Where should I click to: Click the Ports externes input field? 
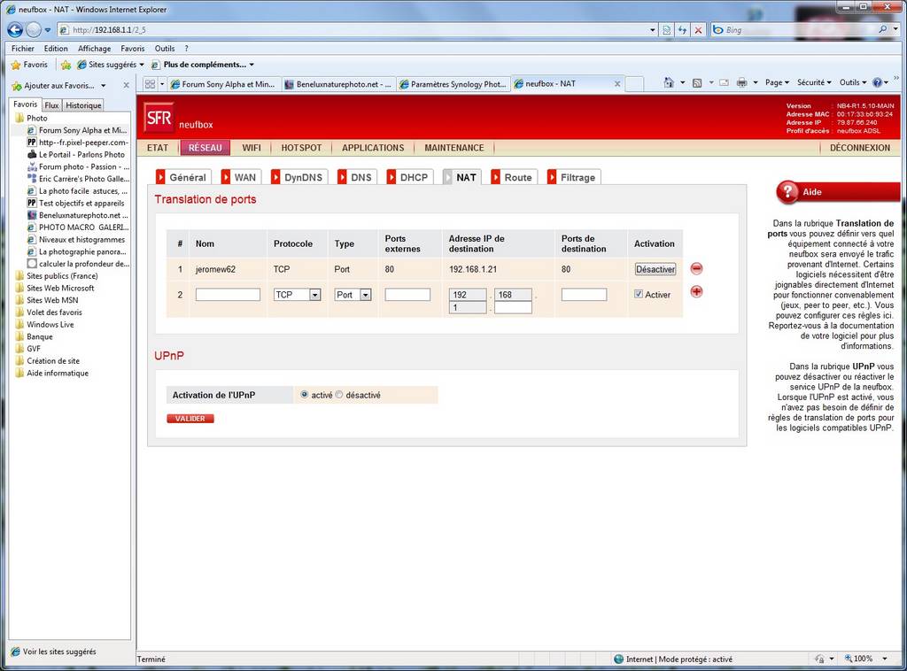coord(407,295)
